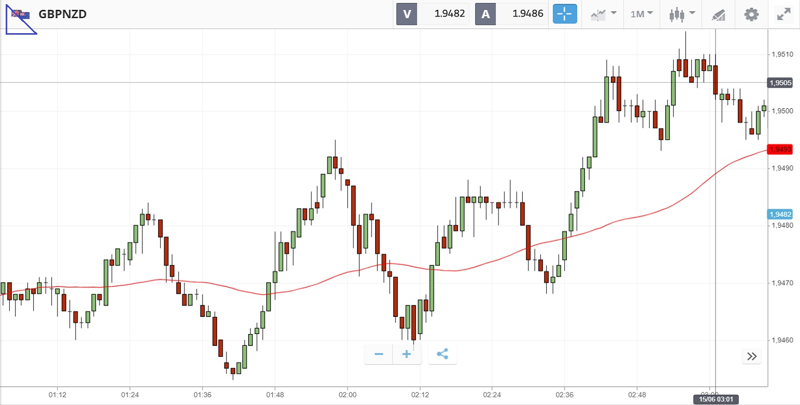Screen dimensions: 800x405
Task: Open the drawing tools pencil icon
Action: [718, 15]
